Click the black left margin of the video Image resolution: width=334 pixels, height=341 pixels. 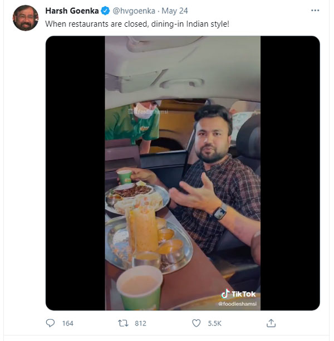[x=75, y=173]
